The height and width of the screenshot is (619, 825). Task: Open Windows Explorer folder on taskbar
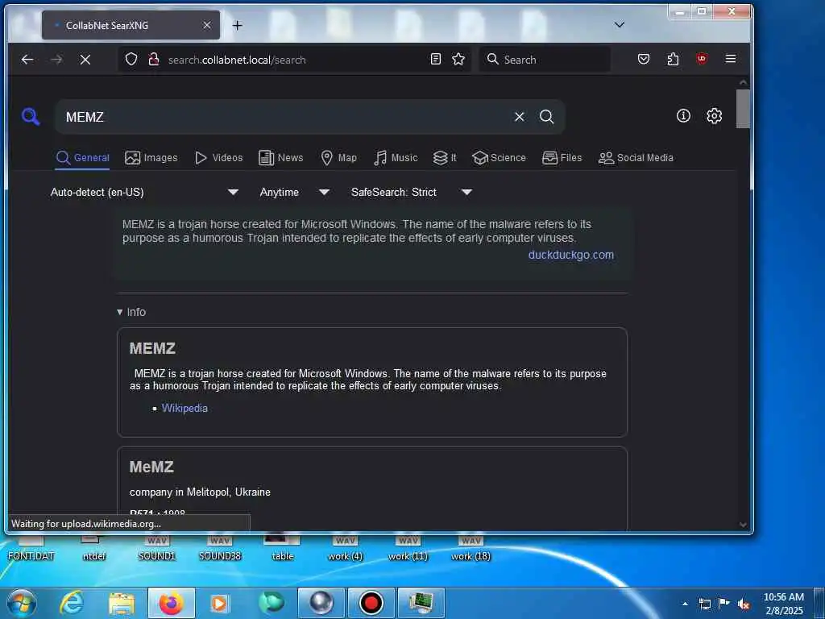(x=122, y=604)
